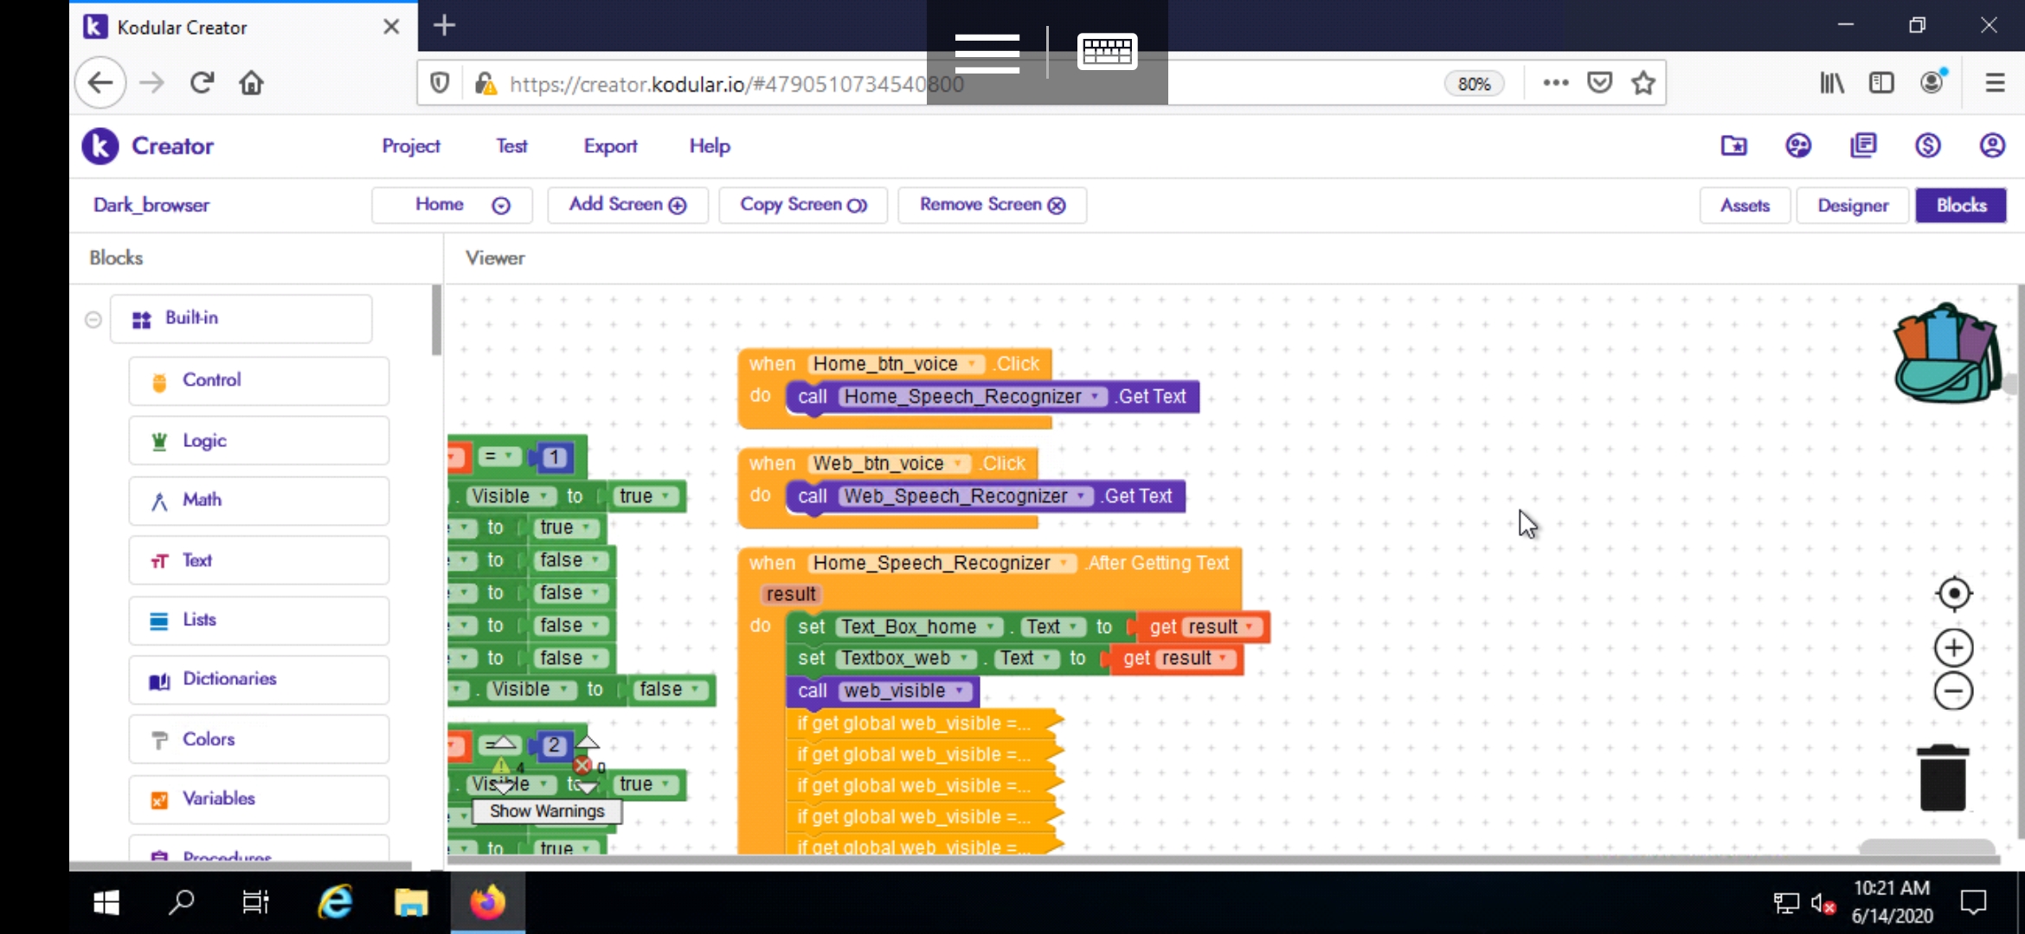Collapse the Built-in blocks tree
This screenshot has width=2025, height=934.
pos(93,319)
